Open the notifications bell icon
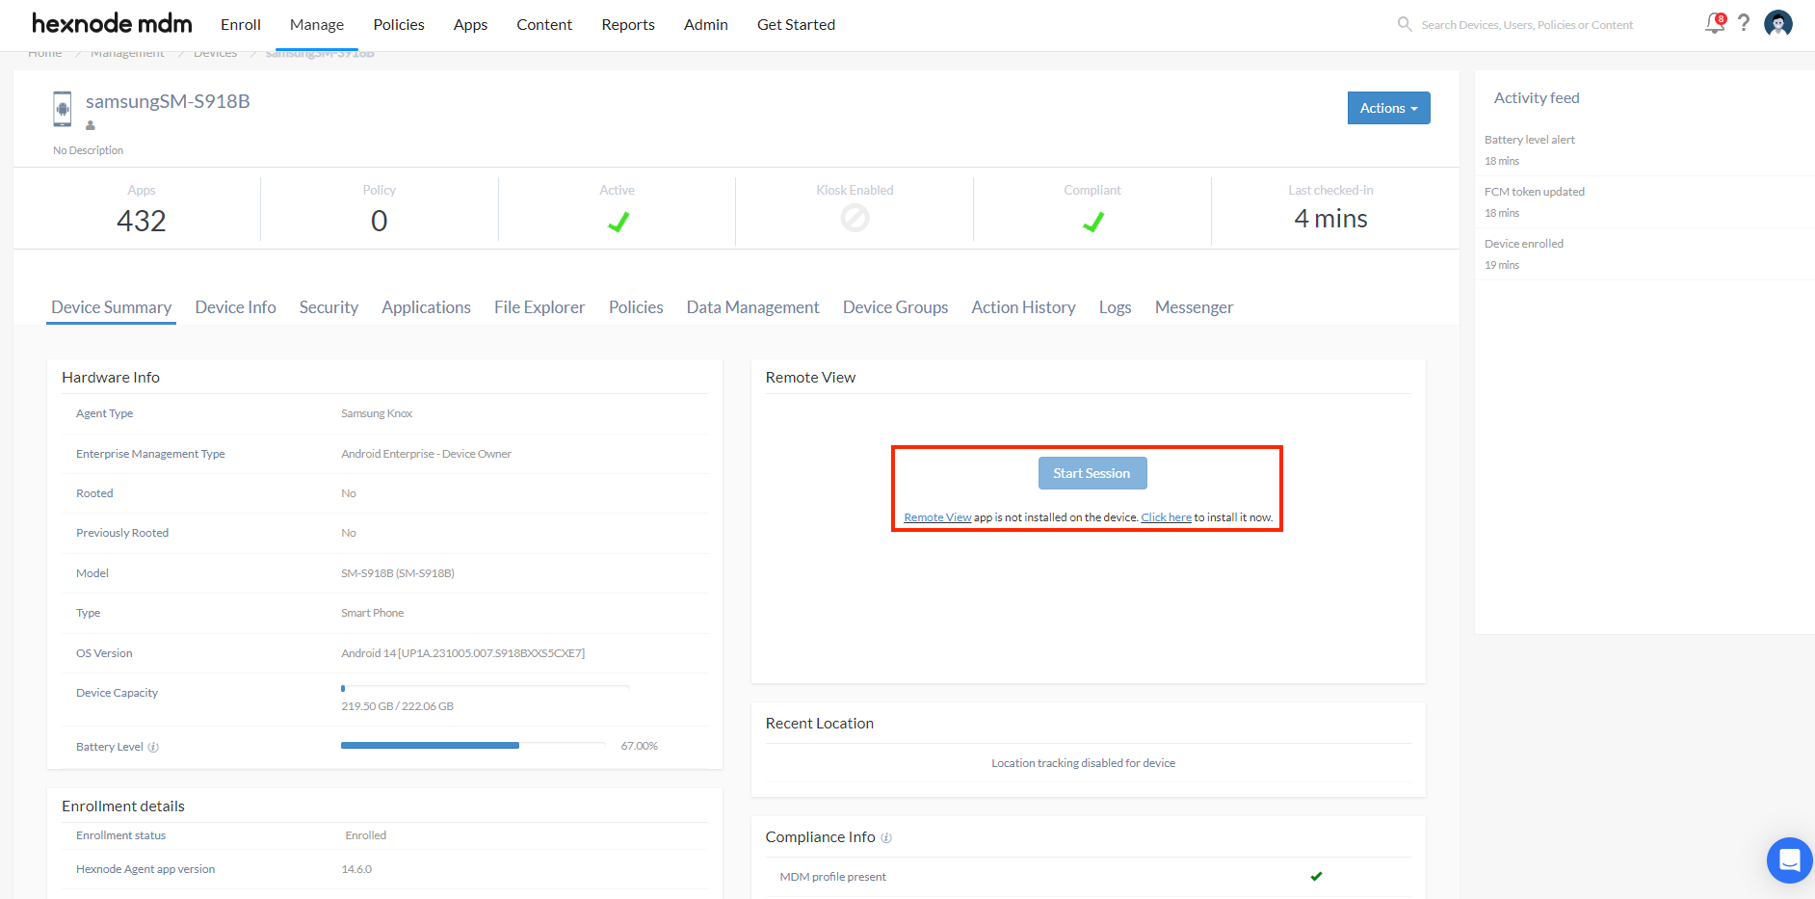 coord(1715,23)
